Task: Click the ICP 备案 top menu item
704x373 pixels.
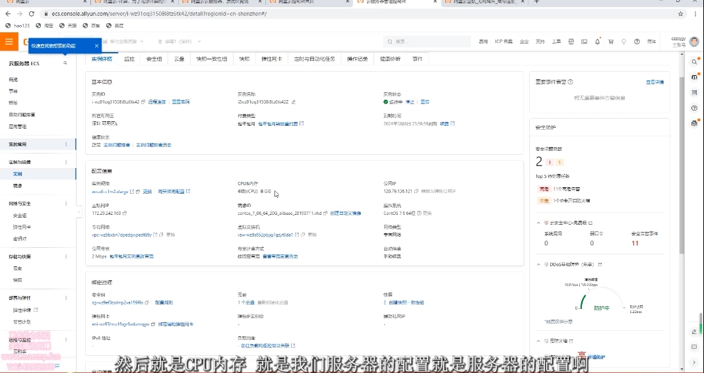Action: 504,42
